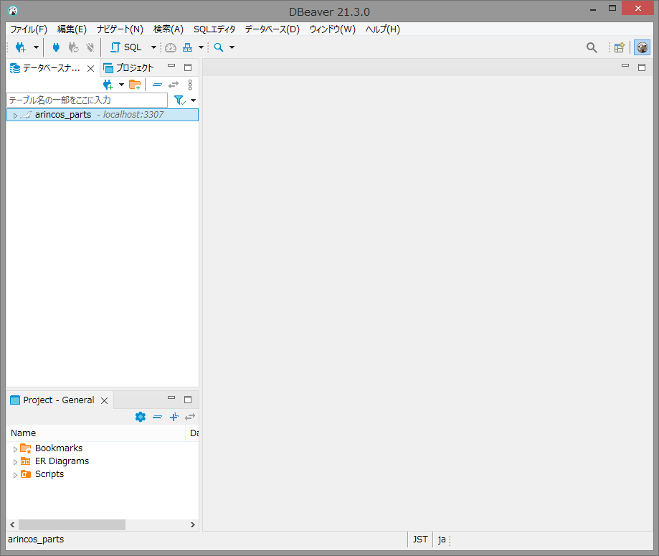This screenshot has height=556, width=659.
Task: Open the SQLエディタ menu
Action: pyautogui.click(x=214, y=29)
